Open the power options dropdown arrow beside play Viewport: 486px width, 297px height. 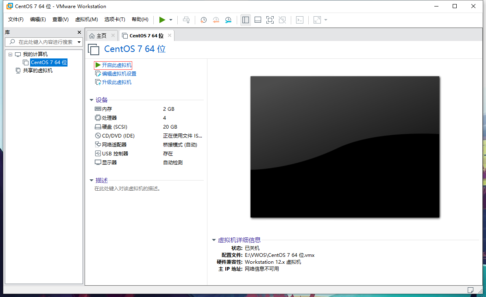(171, 20)
